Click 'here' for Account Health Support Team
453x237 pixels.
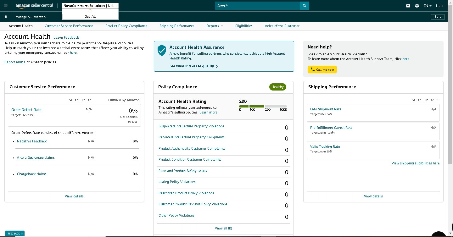(406, 59)
